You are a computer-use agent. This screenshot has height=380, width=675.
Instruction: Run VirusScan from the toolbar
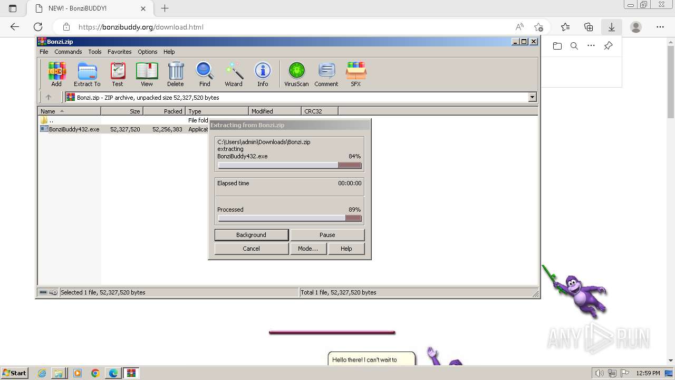[296, 74]
